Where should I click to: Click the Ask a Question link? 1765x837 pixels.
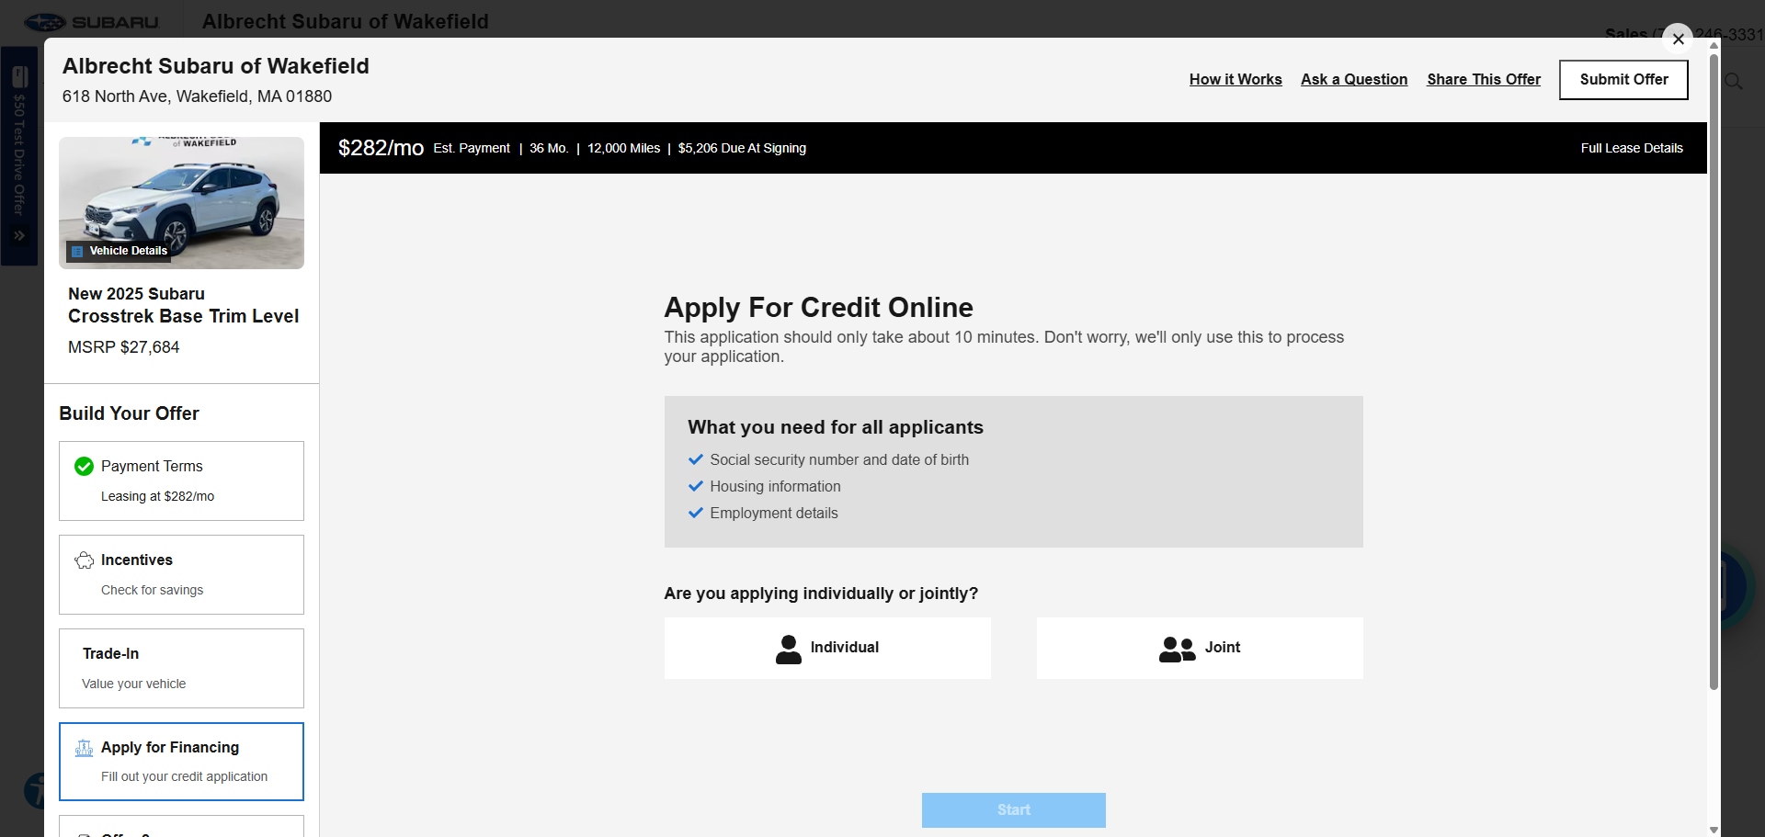[x=1354, y=79]
